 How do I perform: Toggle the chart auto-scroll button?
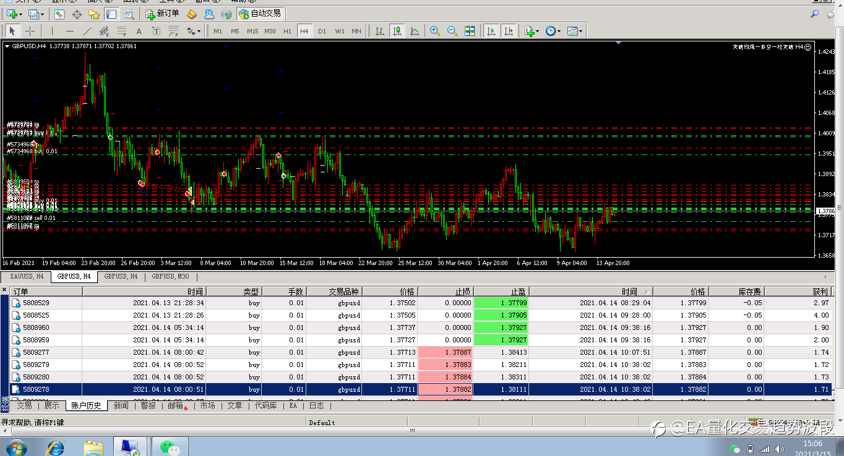click(491, 31)
